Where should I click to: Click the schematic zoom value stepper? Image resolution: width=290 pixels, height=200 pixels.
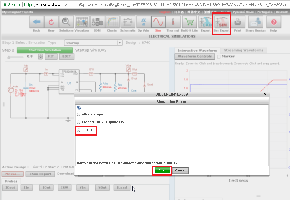tap(40, 57)
